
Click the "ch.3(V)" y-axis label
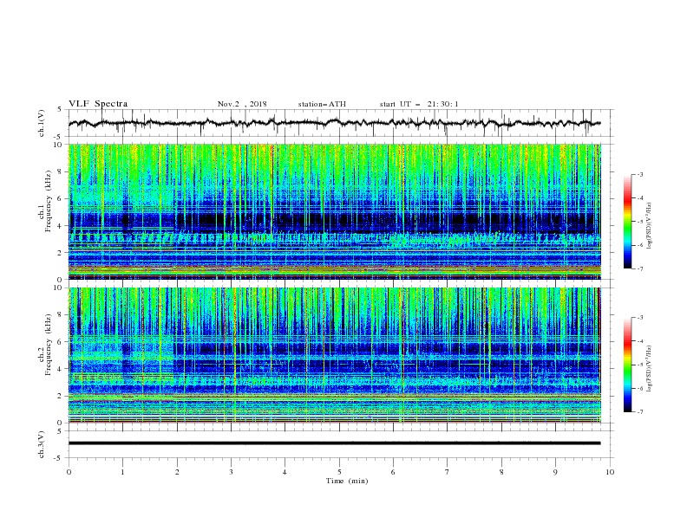pos(42,444)
